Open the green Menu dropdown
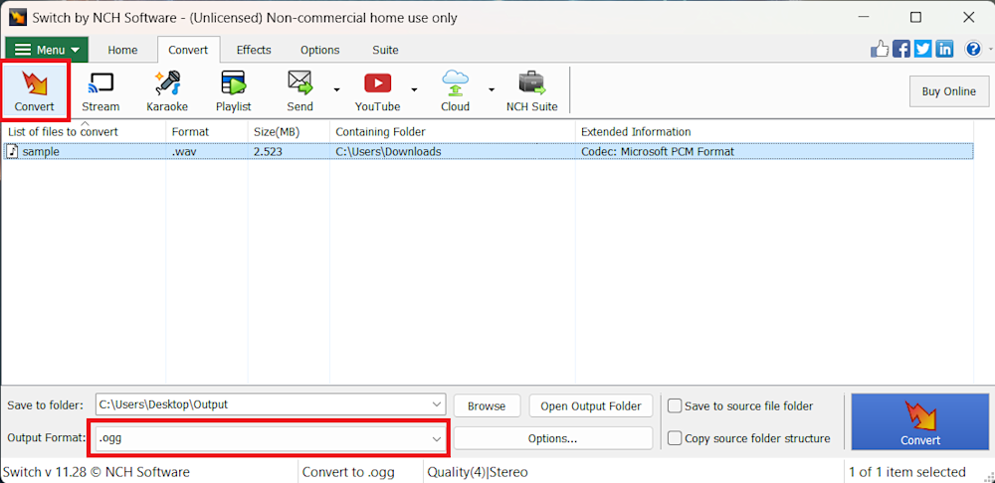The image size is (995, 483). (47, 50)
